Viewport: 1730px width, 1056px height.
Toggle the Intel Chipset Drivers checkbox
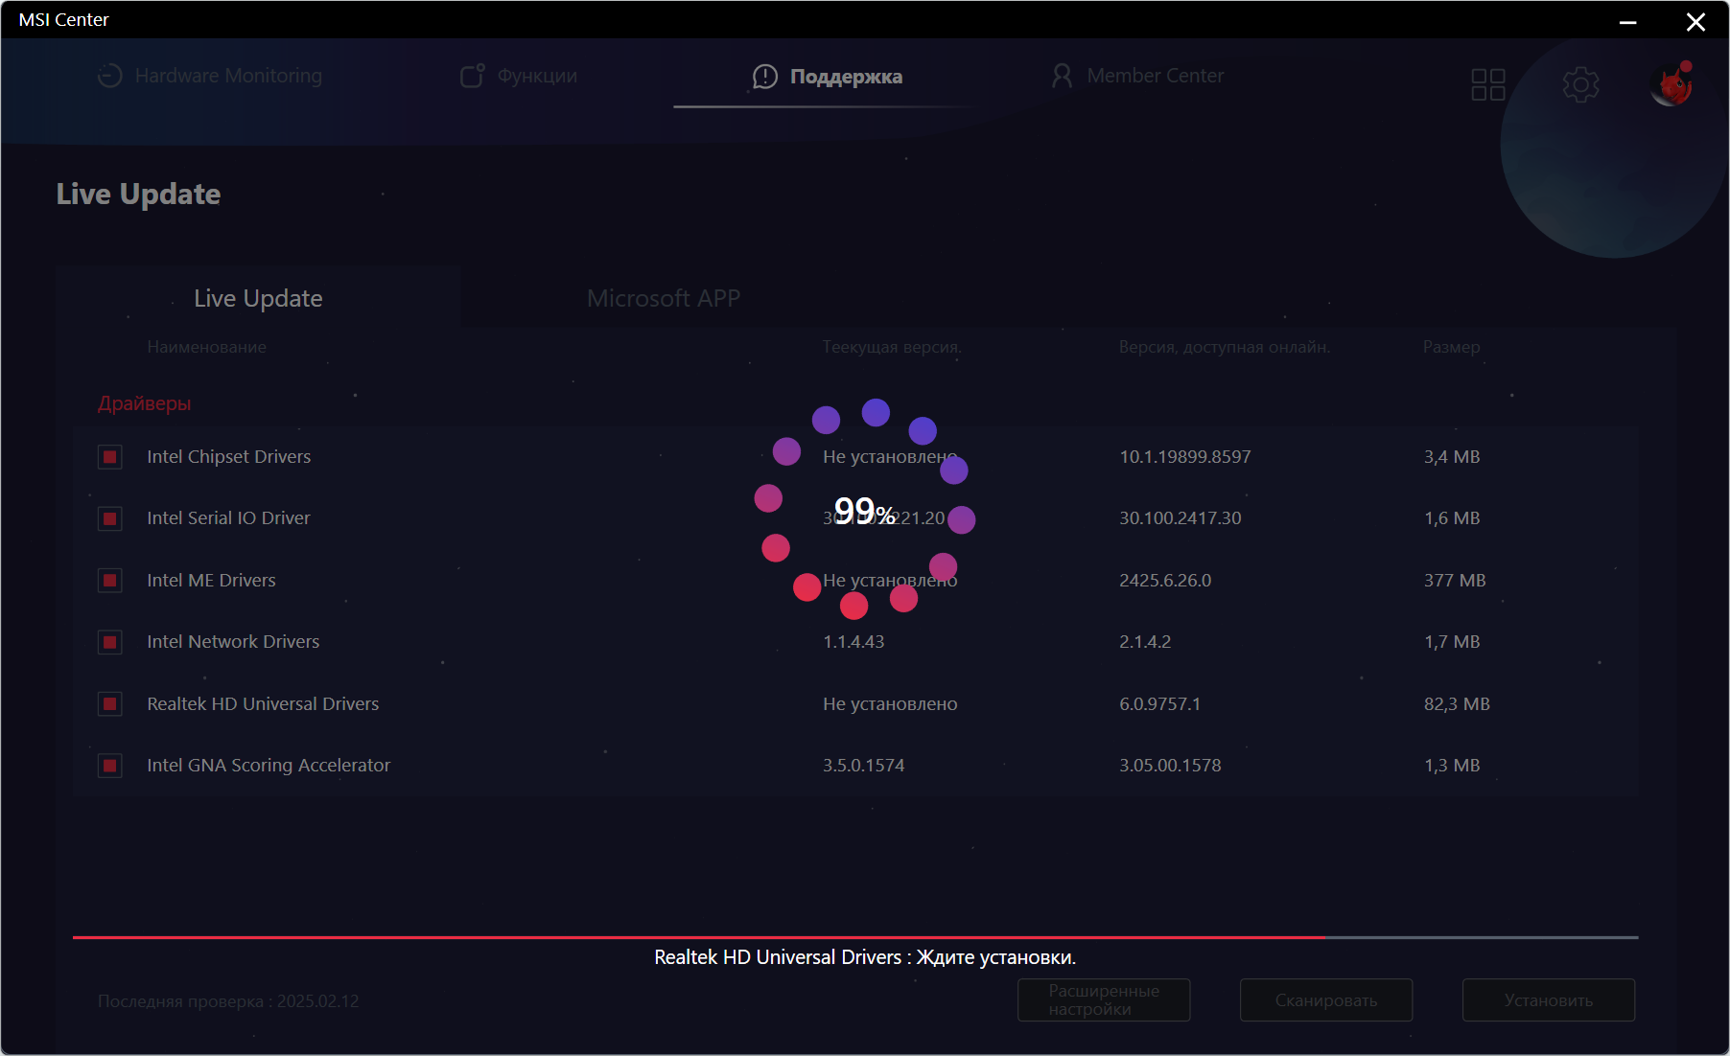(110, 457)
